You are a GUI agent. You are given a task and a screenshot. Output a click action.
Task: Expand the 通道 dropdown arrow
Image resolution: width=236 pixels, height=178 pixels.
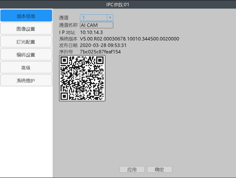point(110,18)
